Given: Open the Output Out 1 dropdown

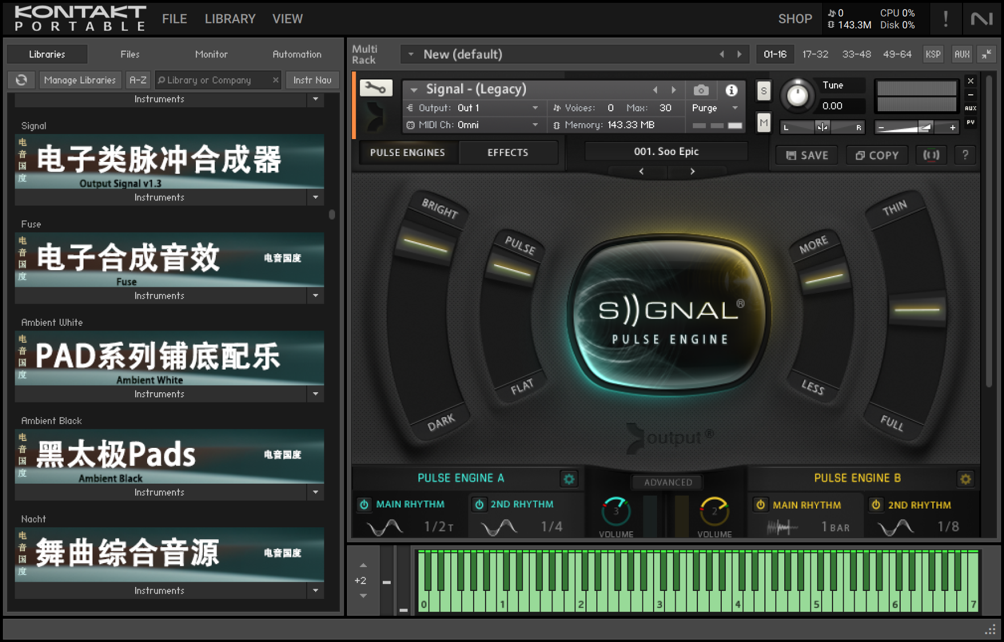Looking at the screenshot, I should pos(473,108).
